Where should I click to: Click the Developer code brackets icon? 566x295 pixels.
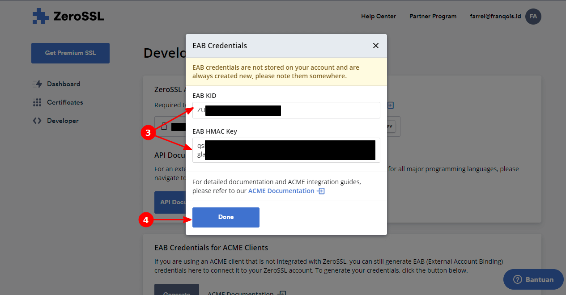click(37, 121)
